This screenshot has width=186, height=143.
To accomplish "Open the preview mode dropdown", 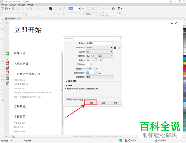I will click(99, 77).
